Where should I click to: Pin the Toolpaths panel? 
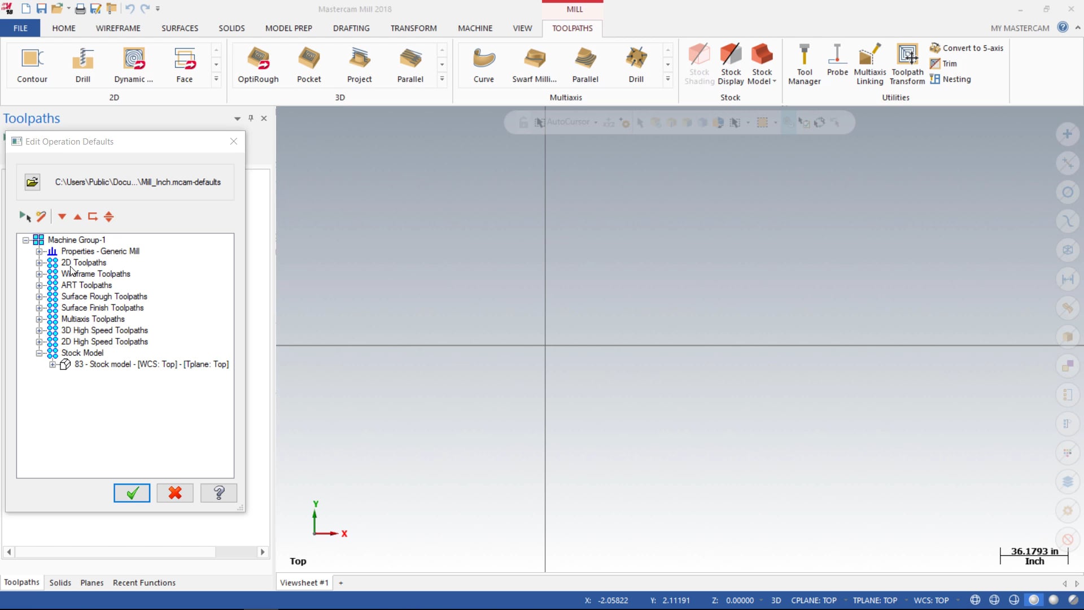click(251, 118)
